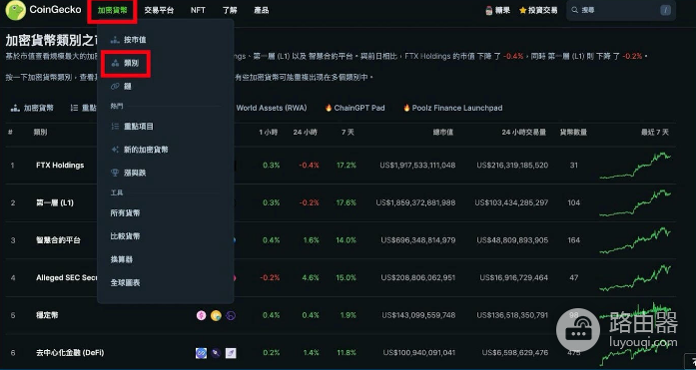This screenshot has width=696, height=370.
Task: Click market cap US$1,859,372,881,988
Action: [x=416, y=202]
